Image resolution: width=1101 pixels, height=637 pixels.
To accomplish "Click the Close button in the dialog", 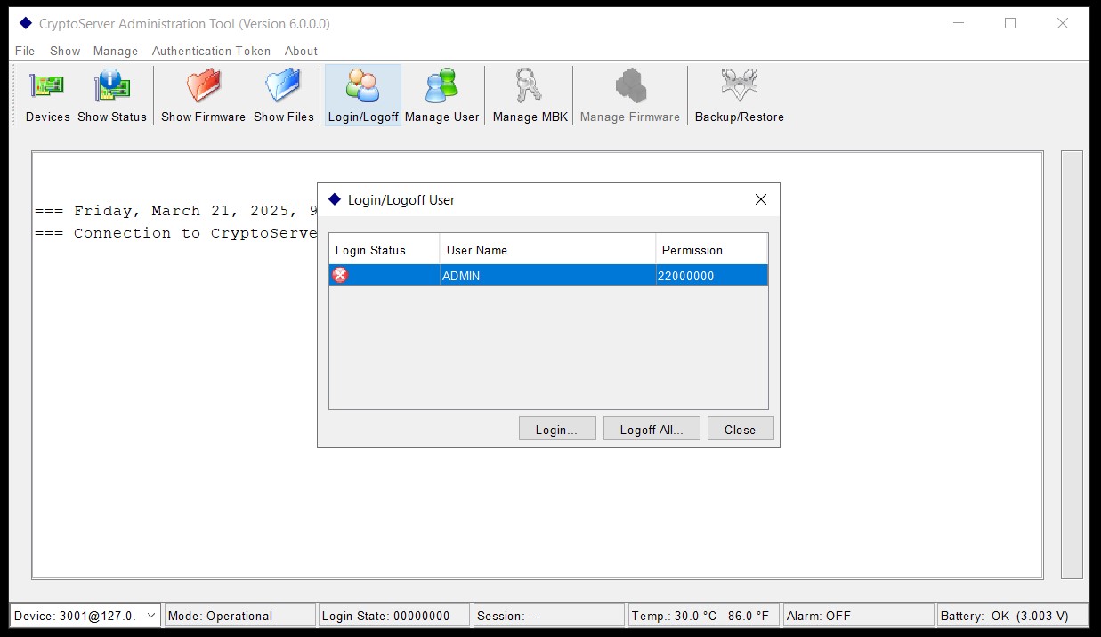I will coord(740,429).
